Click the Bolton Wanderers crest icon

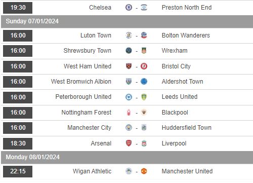[144, 35]
